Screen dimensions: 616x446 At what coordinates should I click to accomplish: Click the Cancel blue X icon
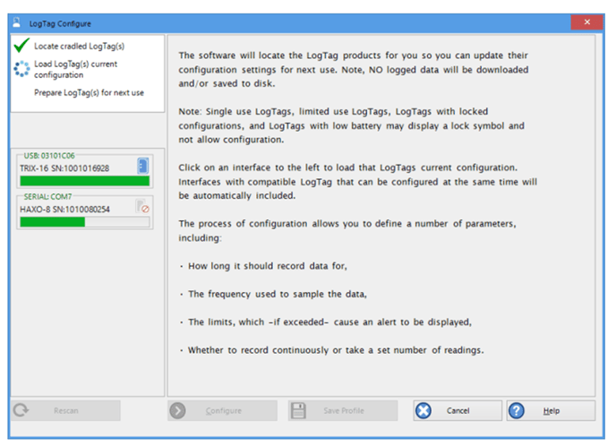423,411
